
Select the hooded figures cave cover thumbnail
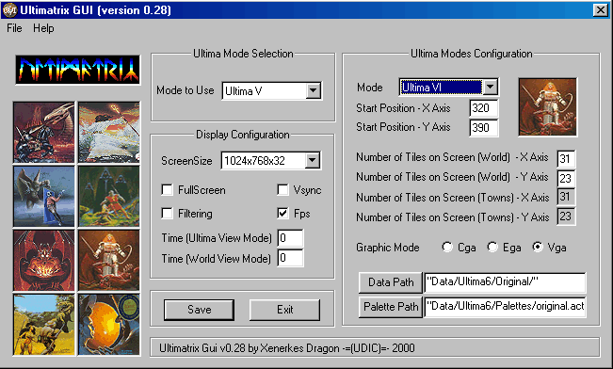(109, 196)
